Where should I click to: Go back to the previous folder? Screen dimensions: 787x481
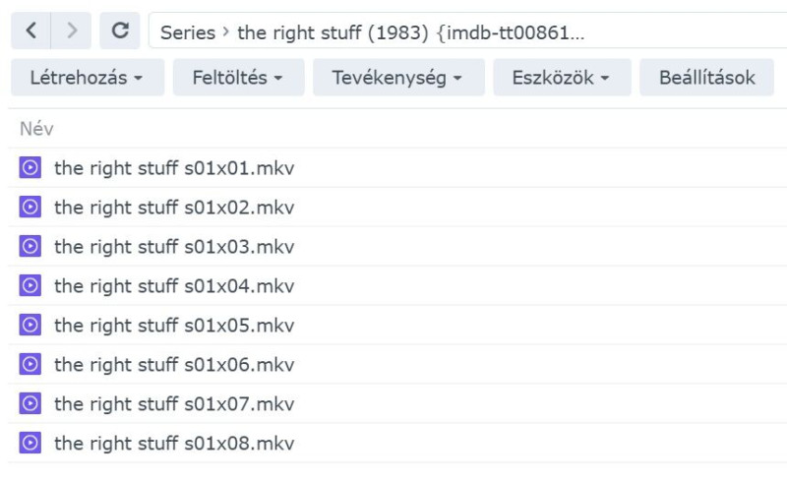[30, 30]
